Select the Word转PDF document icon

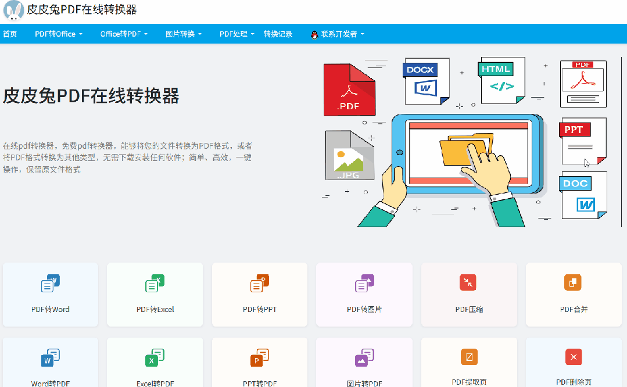pos(51,357)
